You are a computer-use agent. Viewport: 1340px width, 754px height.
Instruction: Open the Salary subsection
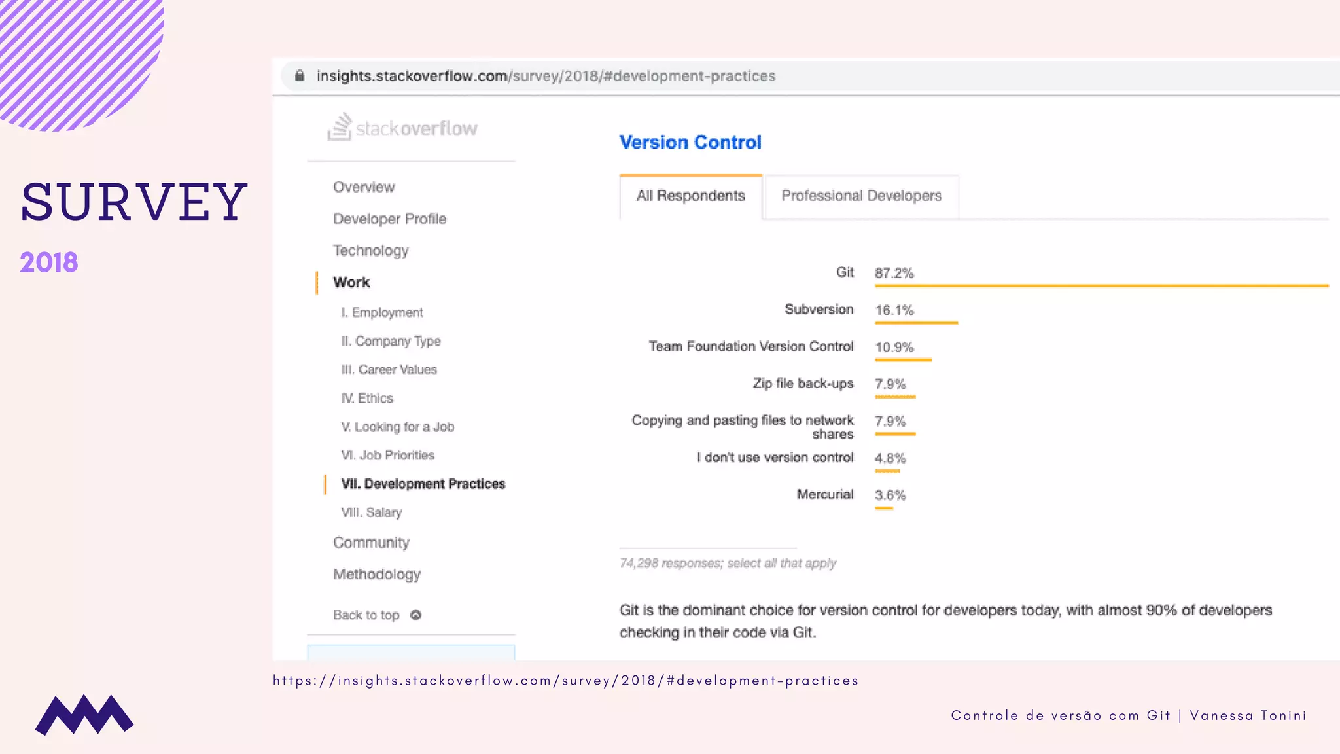[371, 512]
